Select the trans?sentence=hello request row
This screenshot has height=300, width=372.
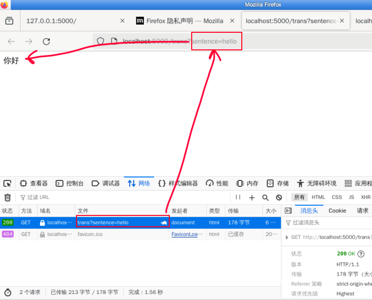click(x=117, y=223)
